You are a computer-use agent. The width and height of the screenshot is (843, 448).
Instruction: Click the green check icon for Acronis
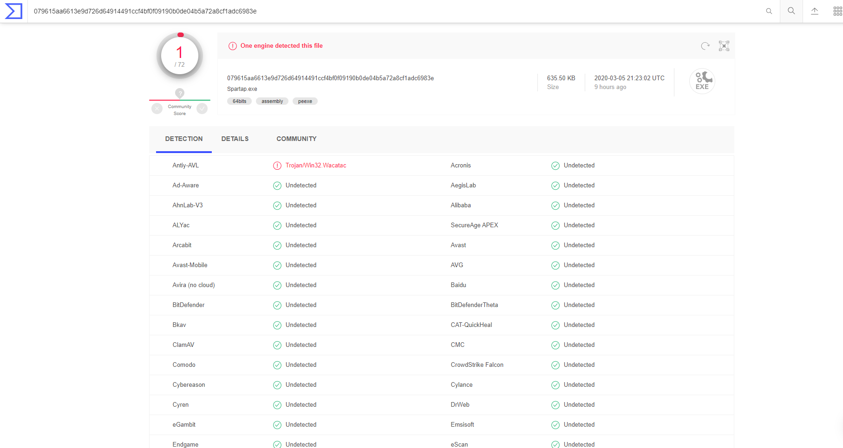(x=555, y=166)
